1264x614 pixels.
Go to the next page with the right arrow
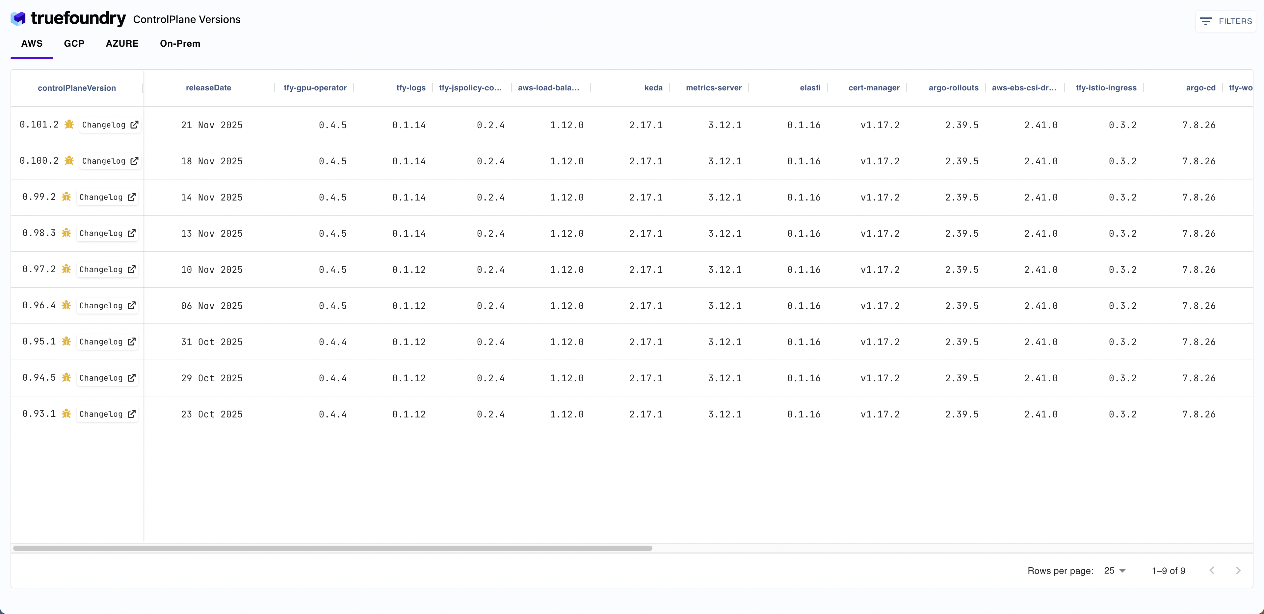pos(1238,570)
